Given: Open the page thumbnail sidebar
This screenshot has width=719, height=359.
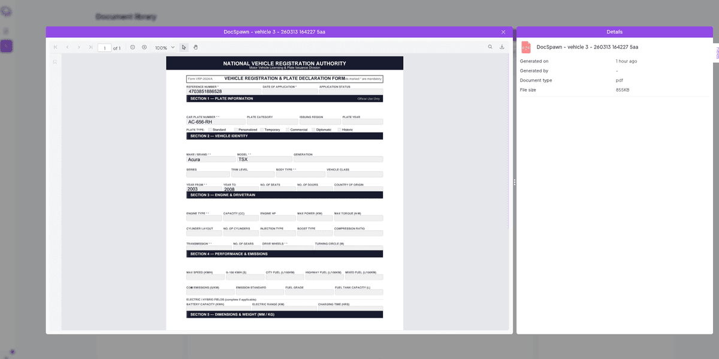Looking at the screenshot, I should point(54,61).
